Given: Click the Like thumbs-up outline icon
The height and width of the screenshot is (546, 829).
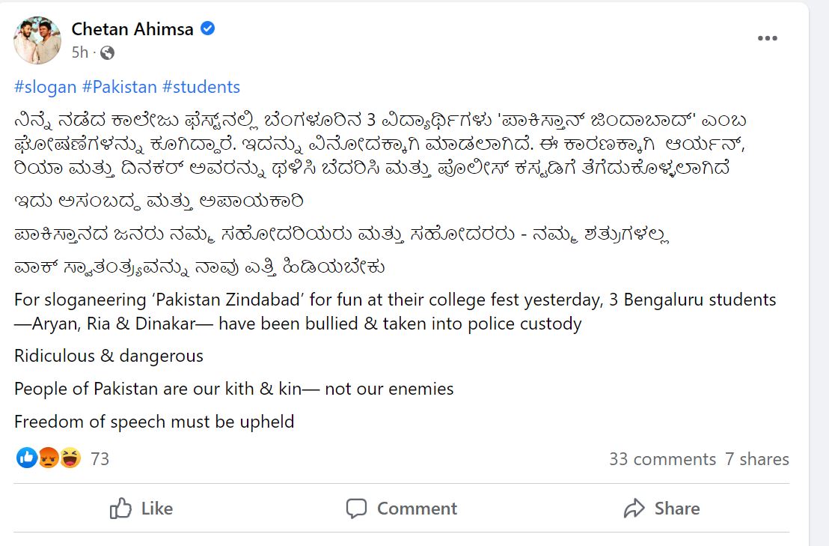Looking at the screenshot, I should [x=121, y=509].
